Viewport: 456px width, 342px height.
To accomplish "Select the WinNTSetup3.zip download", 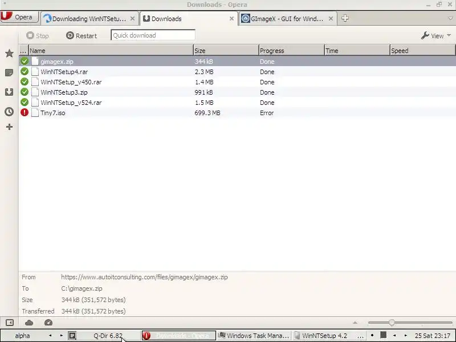I will pos(237,92).
